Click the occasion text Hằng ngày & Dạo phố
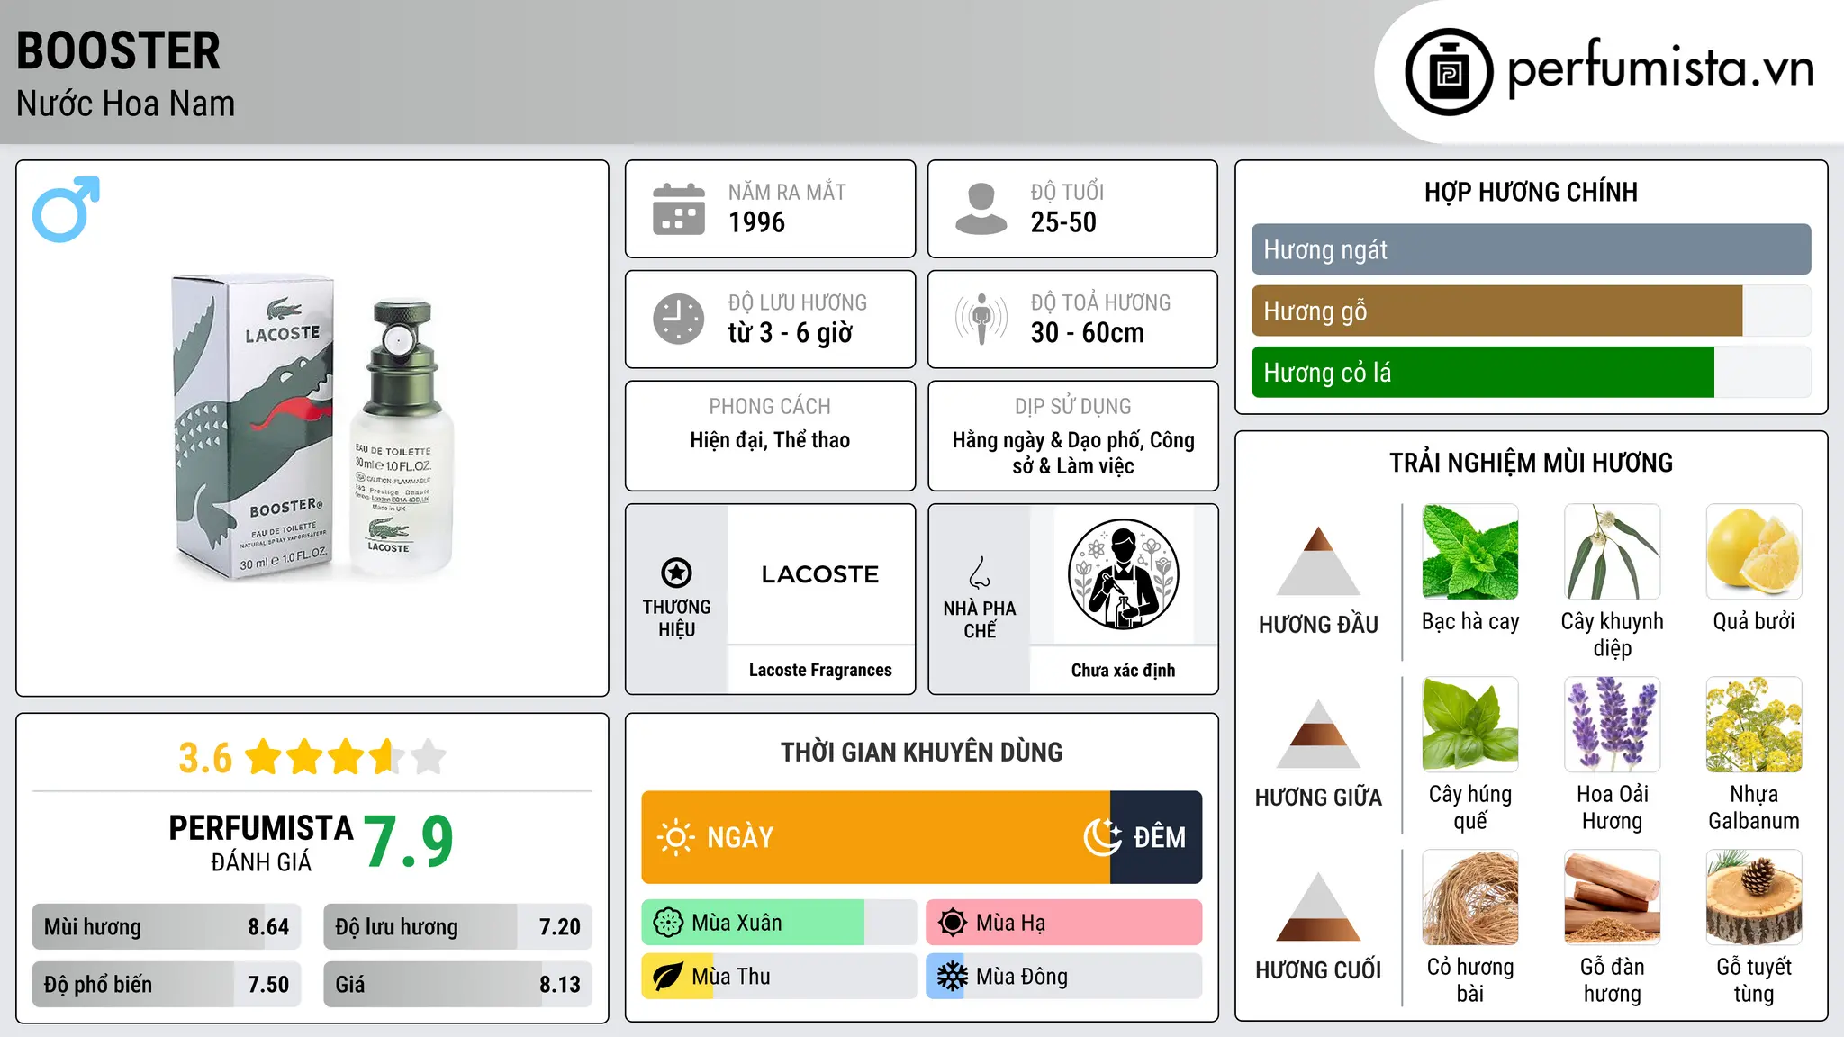Viewport: 1844px width, 1037px height. [x=1048, y=440]
